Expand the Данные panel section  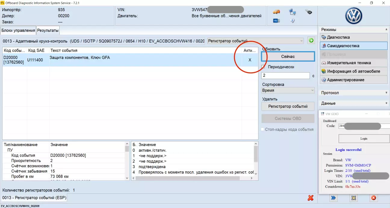pyautogui.click(x=354, y=103)
